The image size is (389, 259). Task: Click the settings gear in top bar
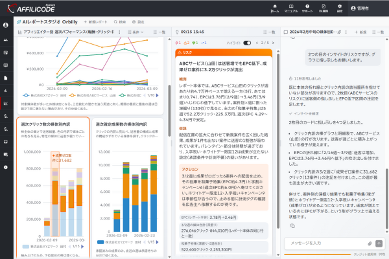point(340,8)
